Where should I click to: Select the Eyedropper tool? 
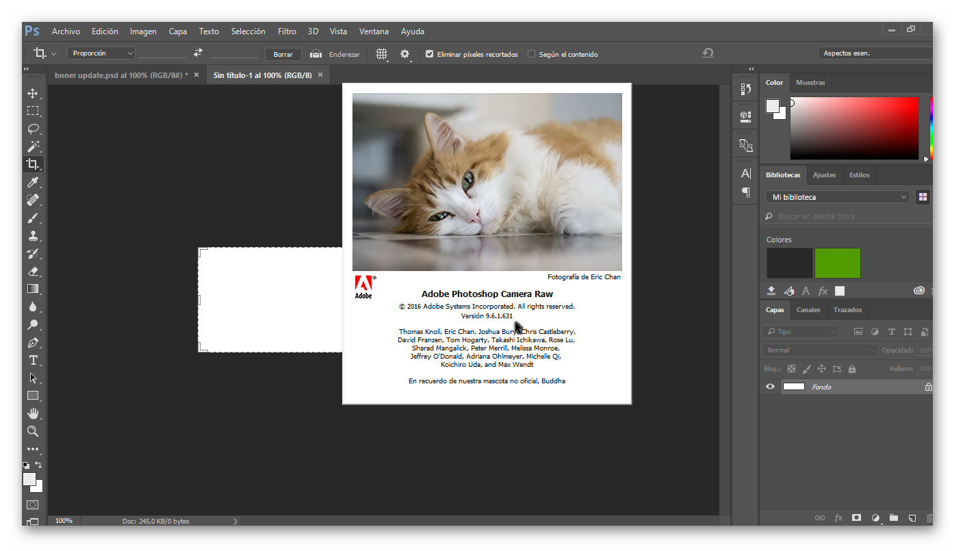33,182
